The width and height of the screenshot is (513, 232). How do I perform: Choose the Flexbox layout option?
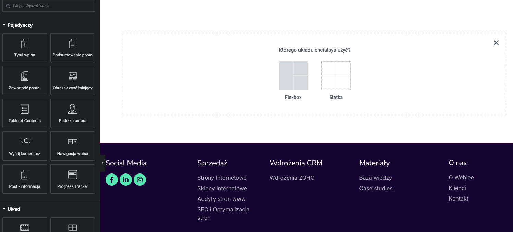(293, 81)
